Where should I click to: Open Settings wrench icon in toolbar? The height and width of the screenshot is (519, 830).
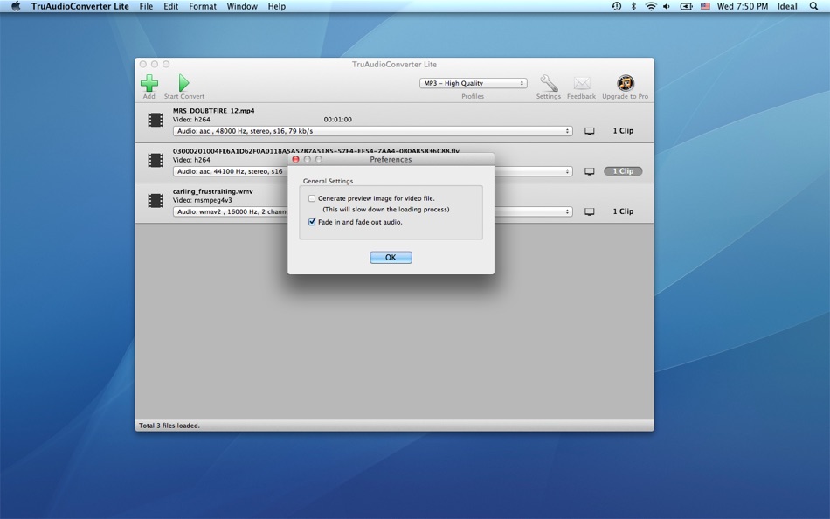click(x=549, y=83)
